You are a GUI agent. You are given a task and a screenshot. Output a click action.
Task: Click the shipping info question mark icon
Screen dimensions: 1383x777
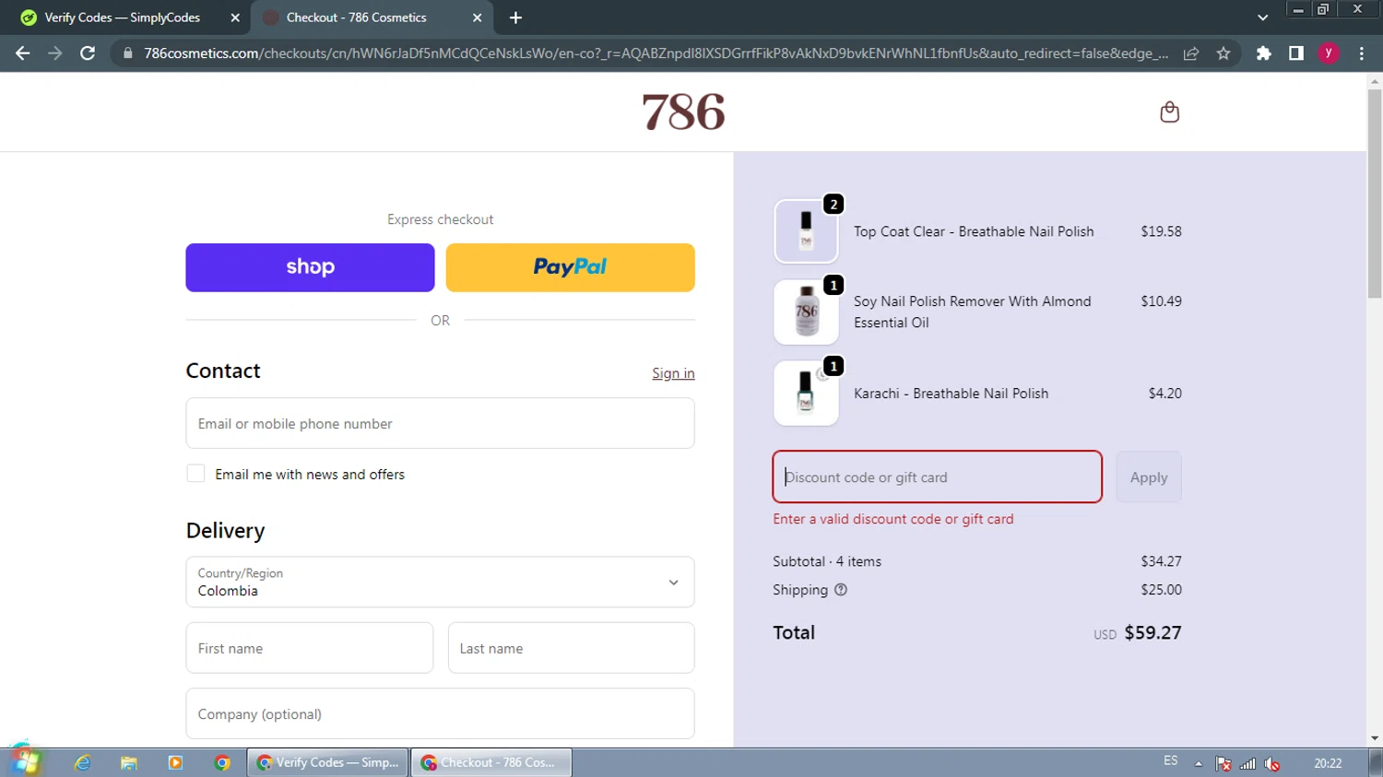[x=840, y=590]
